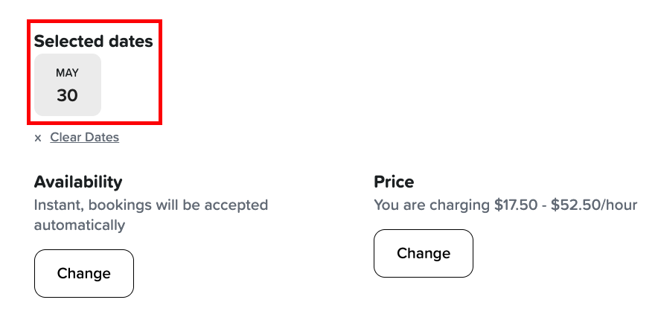
Task: Click the instant bookings description text
Action: click(150, 214)
